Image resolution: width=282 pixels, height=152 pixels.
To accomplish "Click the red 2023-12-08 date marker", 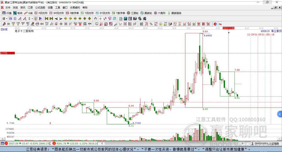I will (228, 28).
